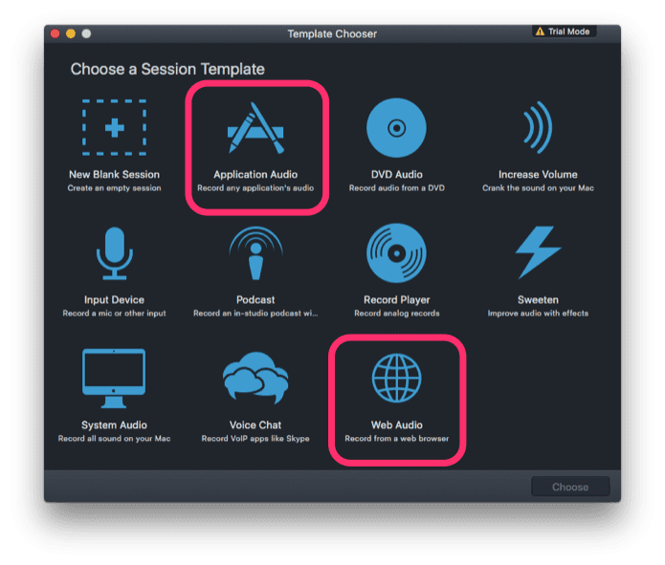This screenshot has height=565, width=665.
Task: Click the "New Blank Session" label
Action: (114, 175)
